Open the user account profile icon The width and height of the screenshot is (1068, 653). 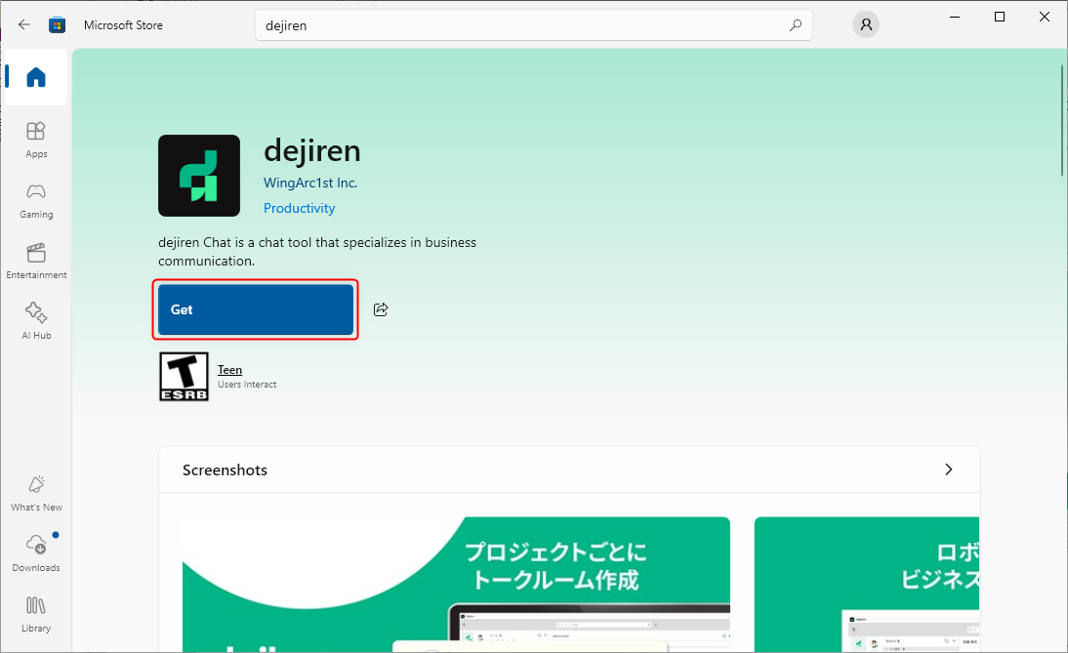click(x=866, y=24)
